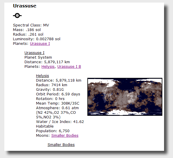This screenshot has width=173, height=158.
Task: Click the Urassuse page title
Action: point(25,6)
